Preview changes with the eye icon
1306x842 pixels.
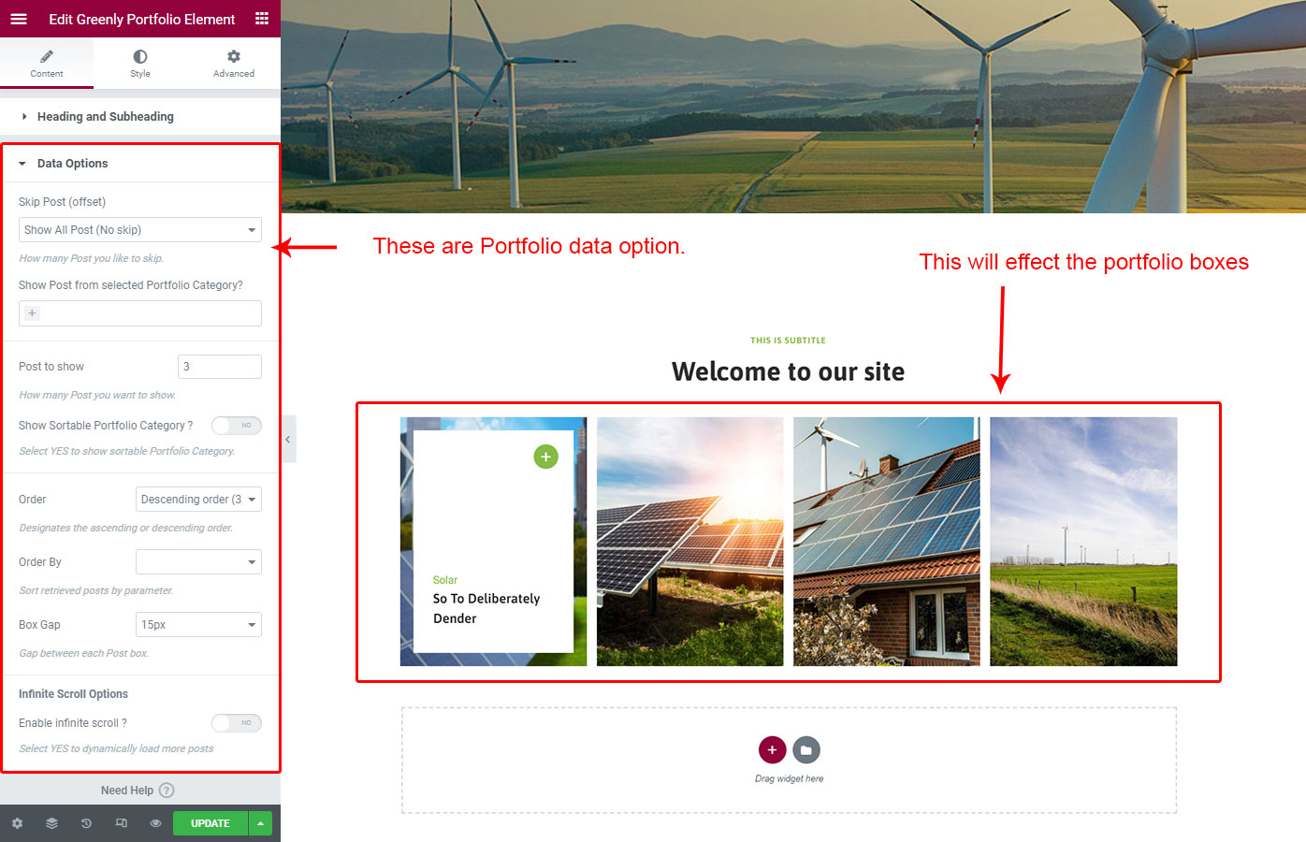pos(155,823)
